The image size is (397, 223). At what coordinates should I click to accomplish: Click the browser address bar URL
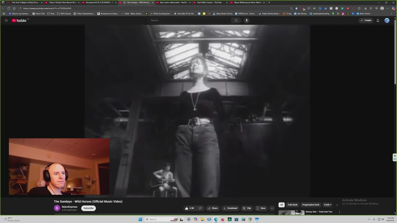(47, 8)
